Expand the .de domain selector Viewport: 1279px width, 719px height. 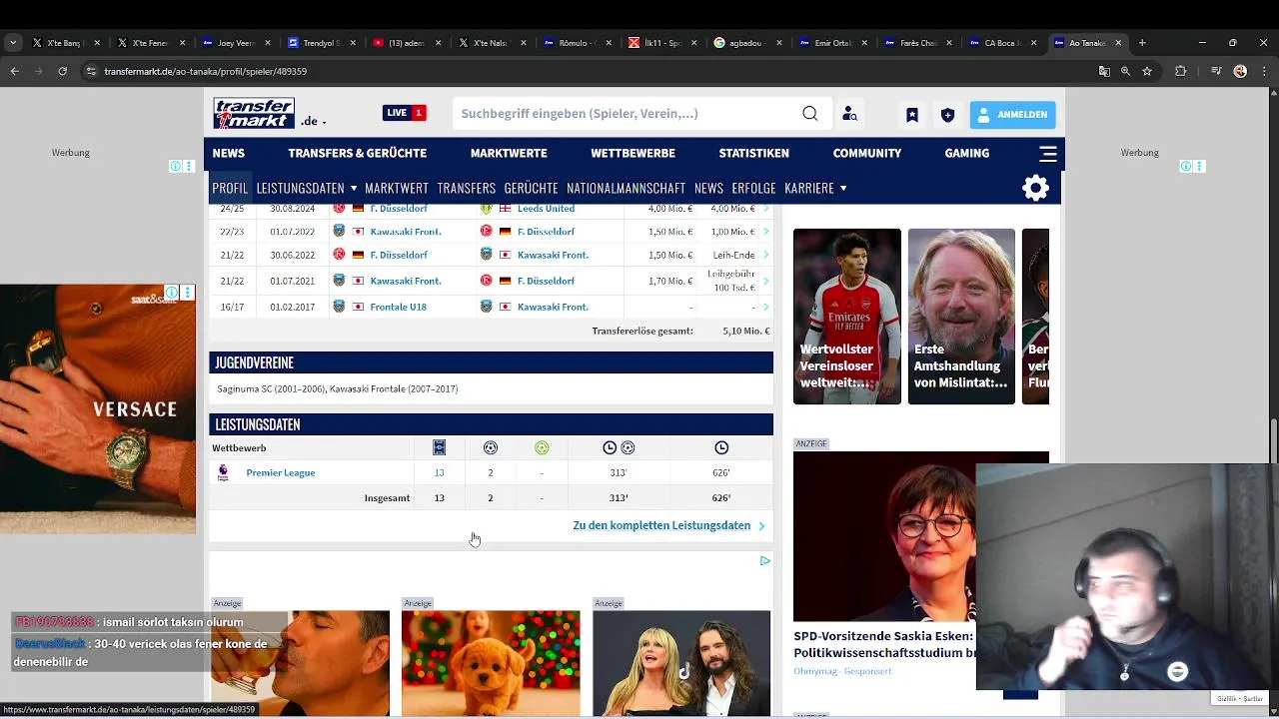pos(314,121)
